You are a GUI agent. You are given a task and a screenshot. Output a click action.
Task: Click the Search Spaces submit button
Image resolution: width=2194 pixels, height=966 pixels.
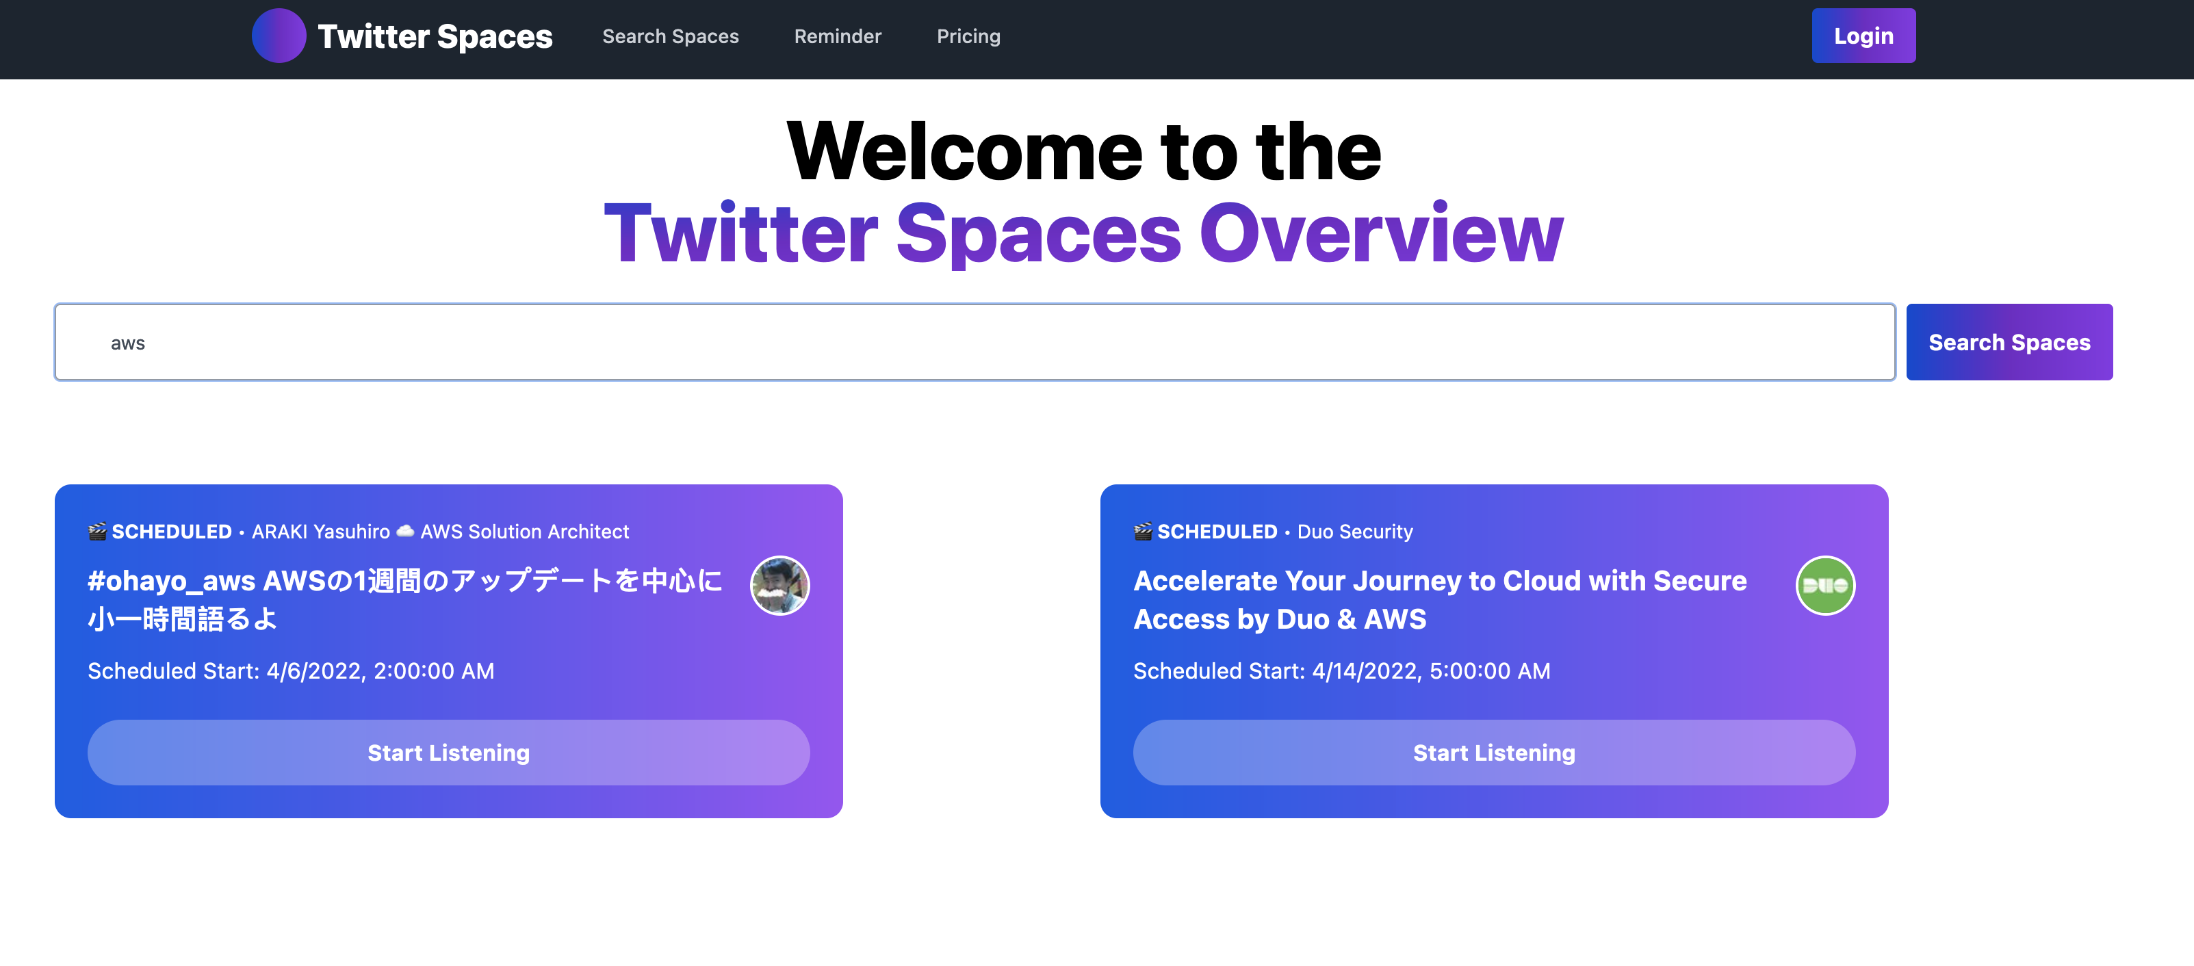click(x=2009, y=342)
